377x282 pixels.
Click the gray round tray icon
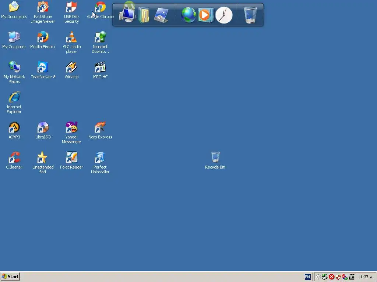point(318,277)
